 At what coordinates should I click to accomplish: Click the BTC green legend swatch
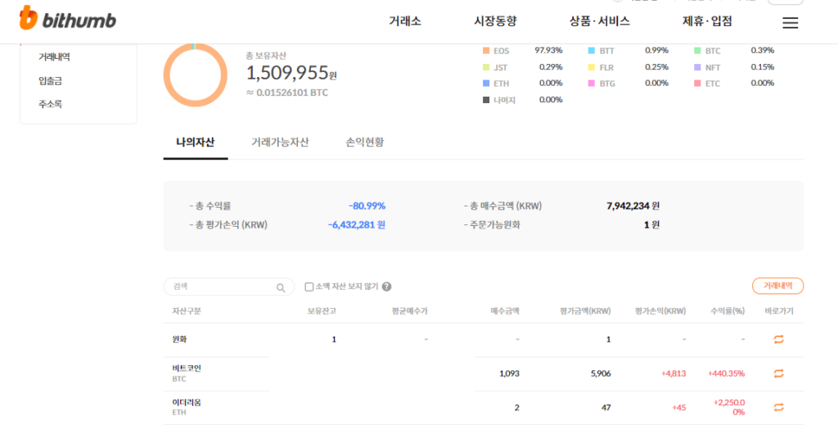pos(697,51)
